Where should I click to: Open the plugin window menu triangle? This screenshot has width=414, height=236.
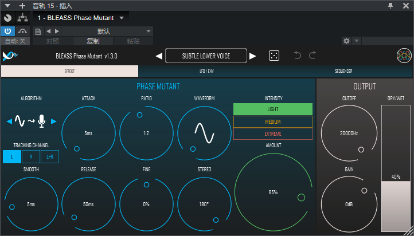(7, 6)
